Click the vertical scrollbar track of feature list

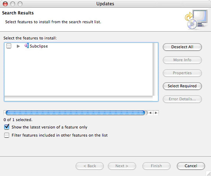pyautogui.click(x=155, y=69)
